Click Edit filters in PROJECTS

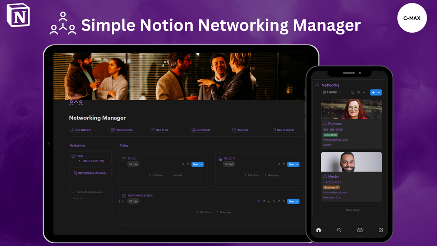pyautogui.click(x=251, y=175)
